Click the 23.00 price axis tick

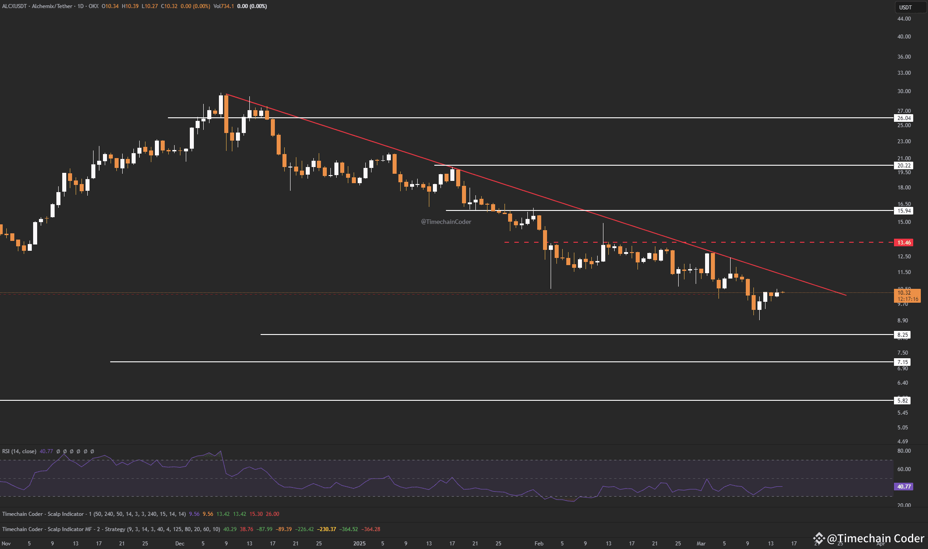pyautogui.click(x=904, y=142)
